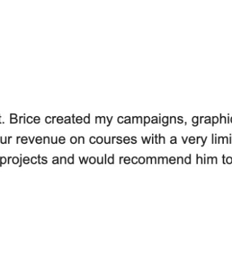
Task: Click the truncated word "limi" at line end
Action: pos(222,139)
